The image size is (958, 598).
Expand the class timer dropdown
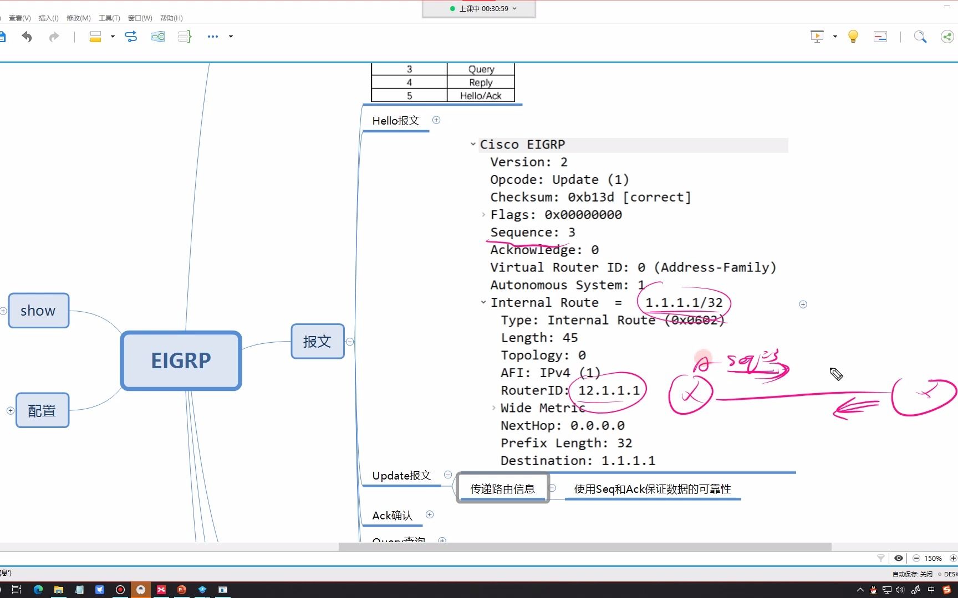(514, 8)
